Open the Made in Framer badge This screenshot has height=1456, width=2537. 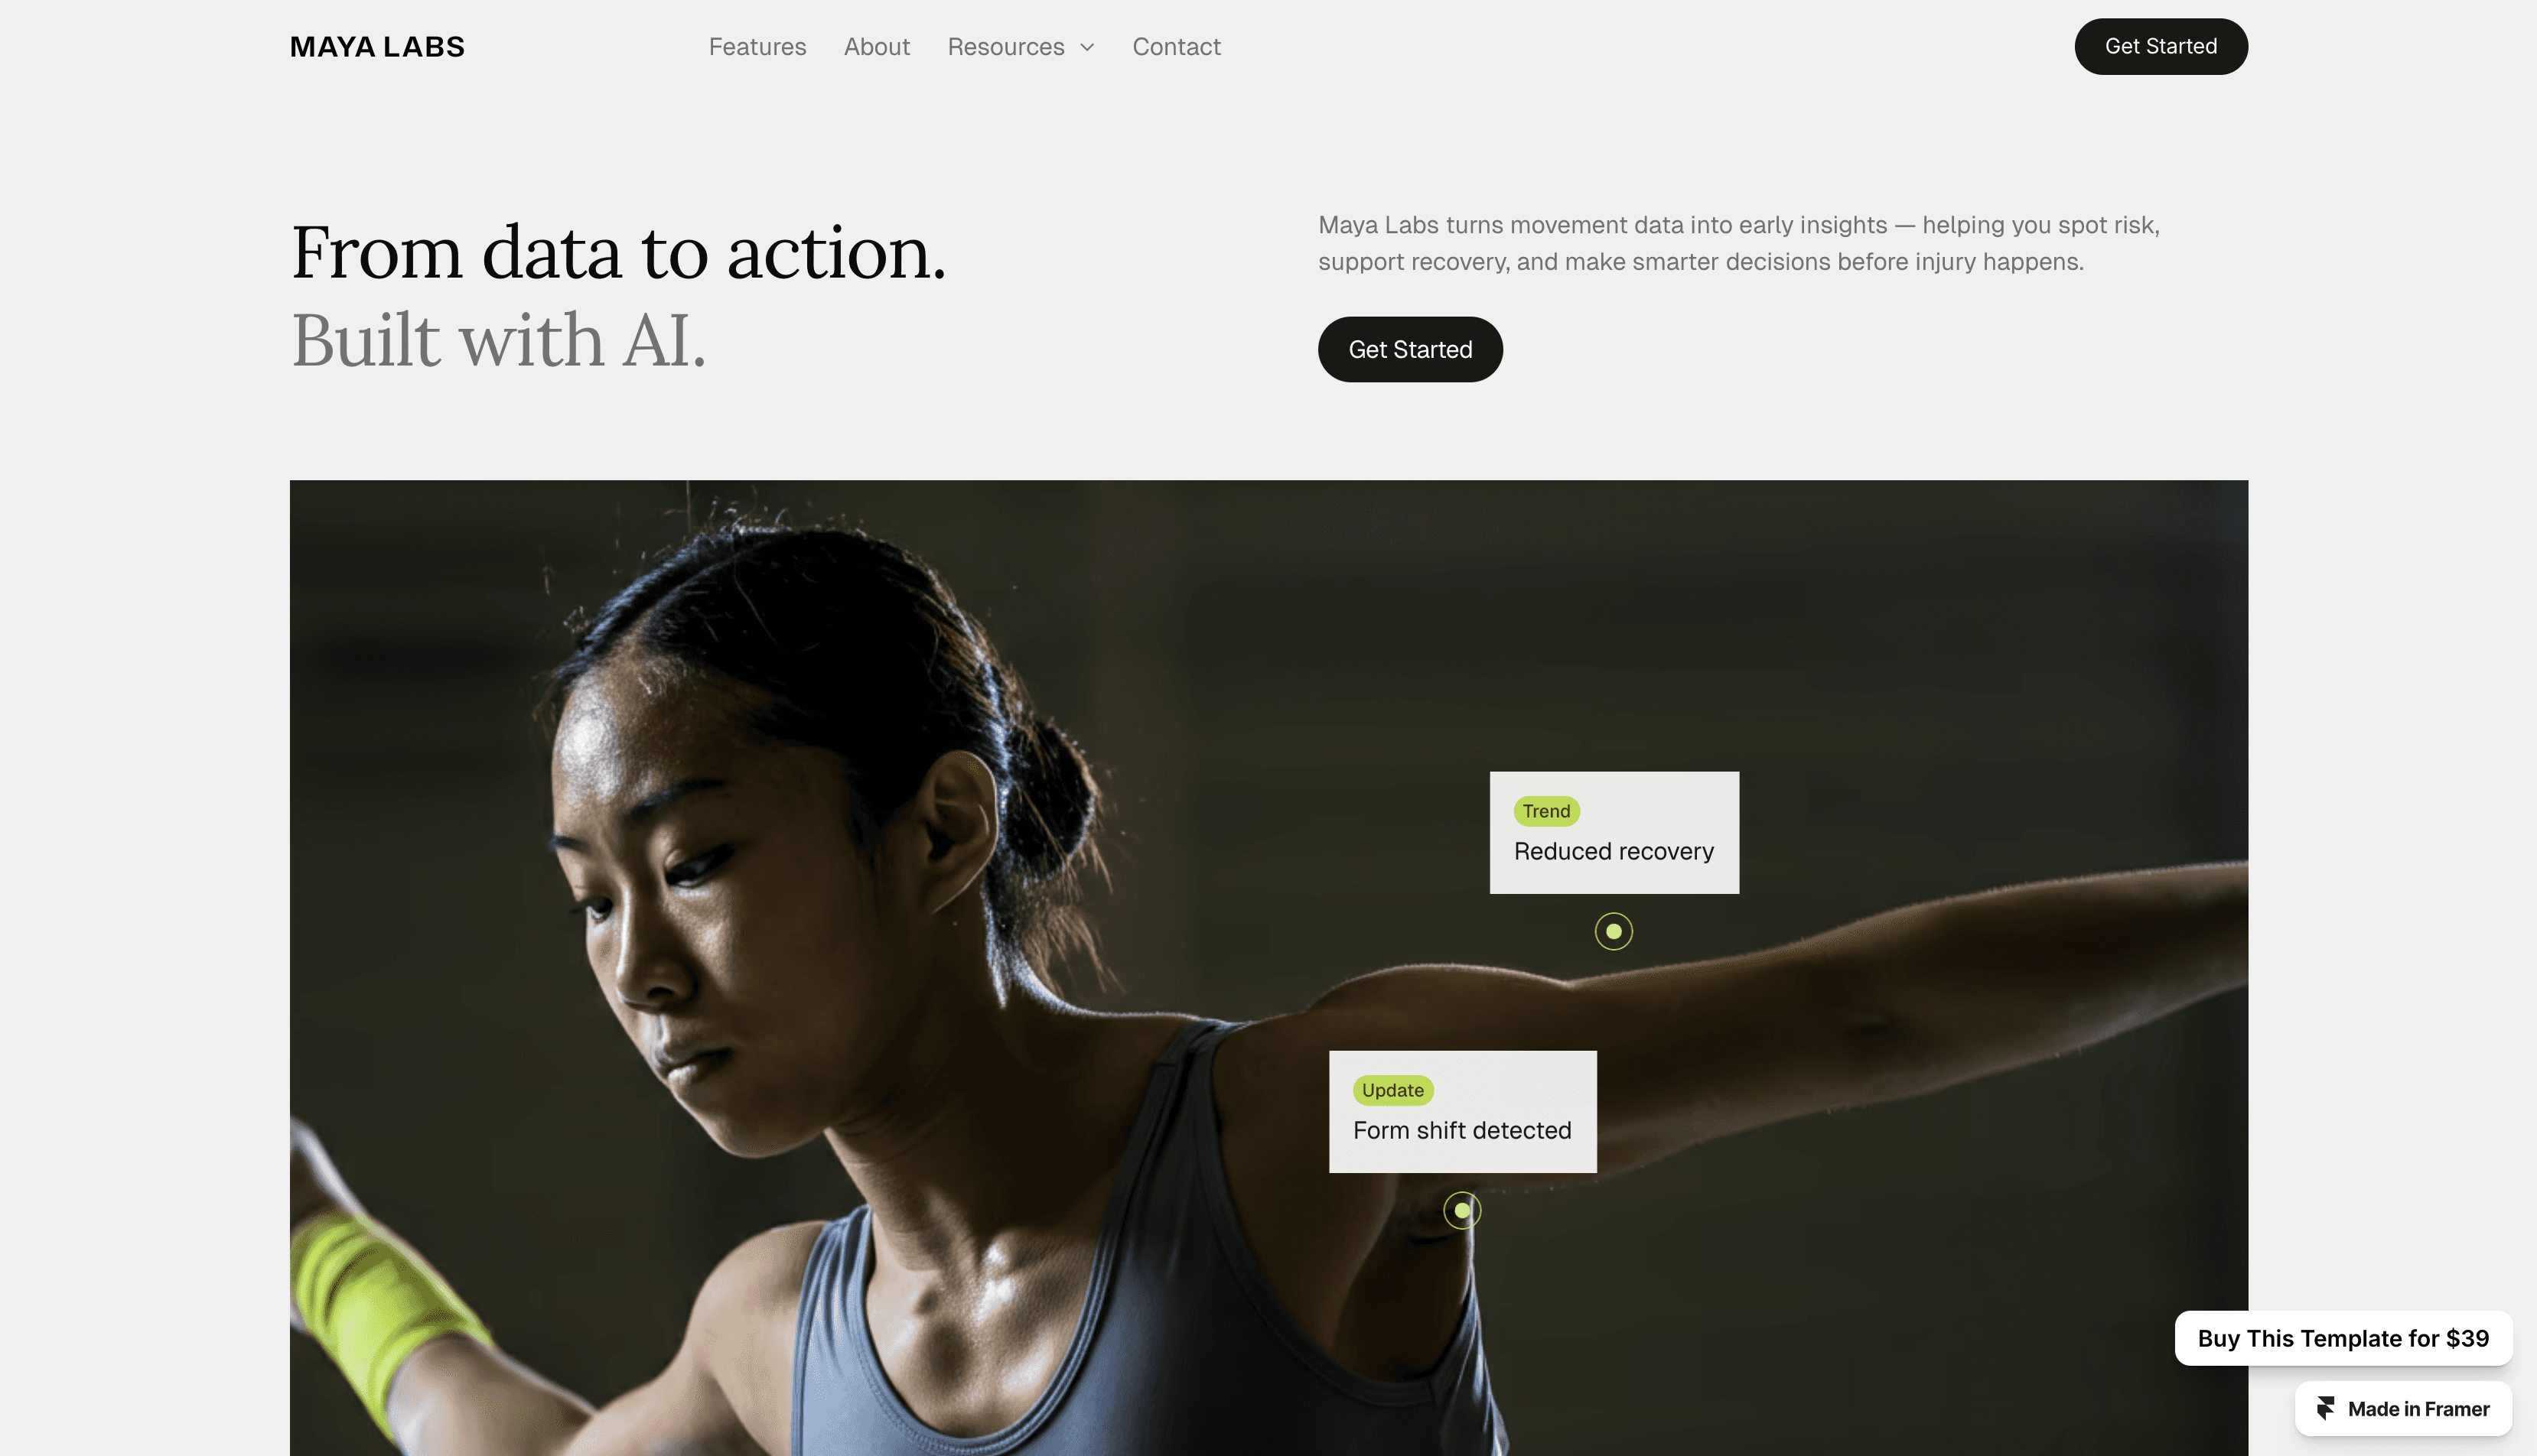pos(2403,1409)
